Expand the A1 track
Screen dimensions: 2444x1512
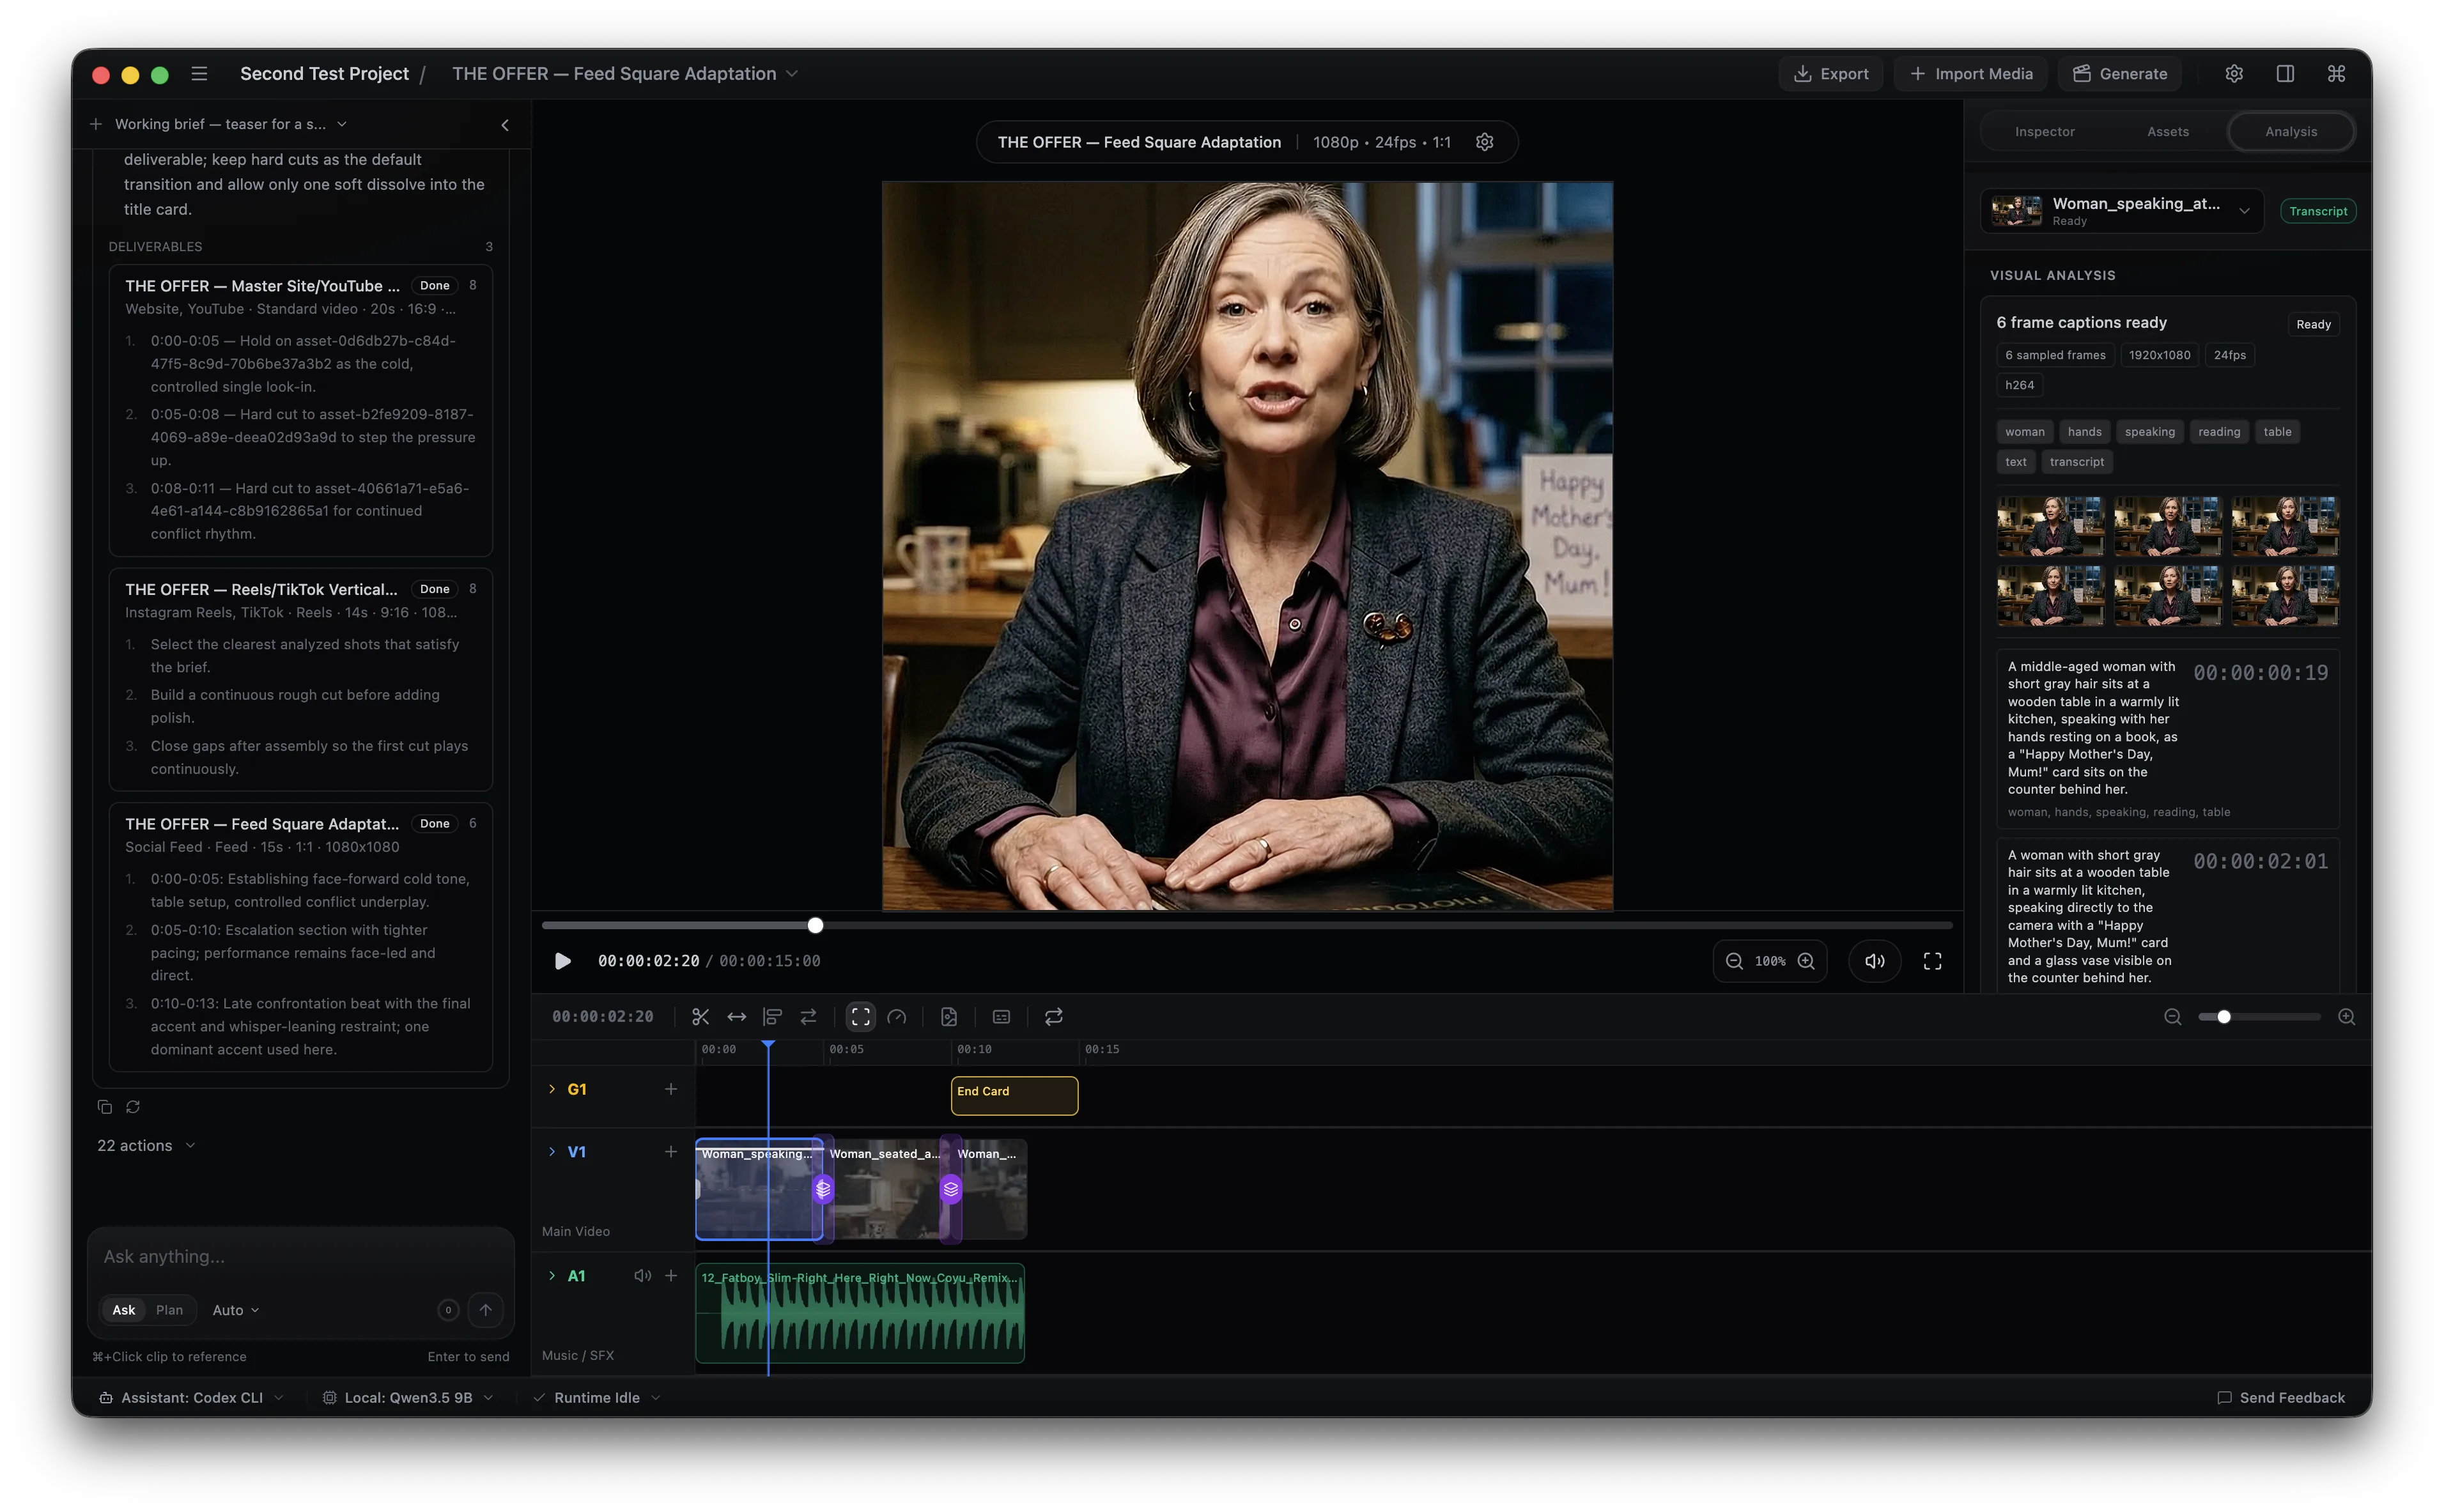click(x=552, y=1276)
